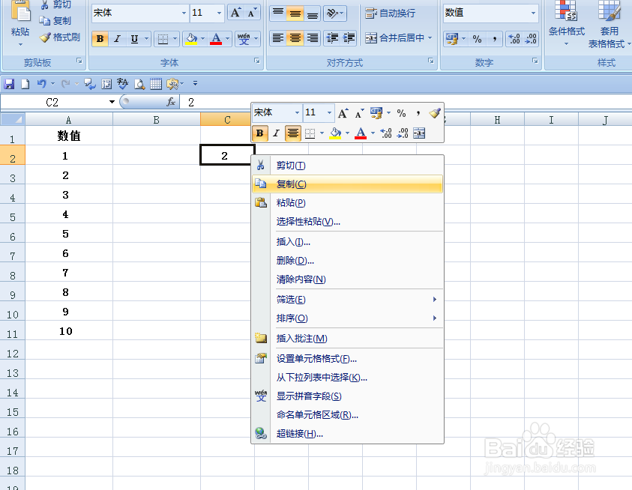Click decrease indent in the ribbon
632x490 pixels.
(x=332, y=38)
